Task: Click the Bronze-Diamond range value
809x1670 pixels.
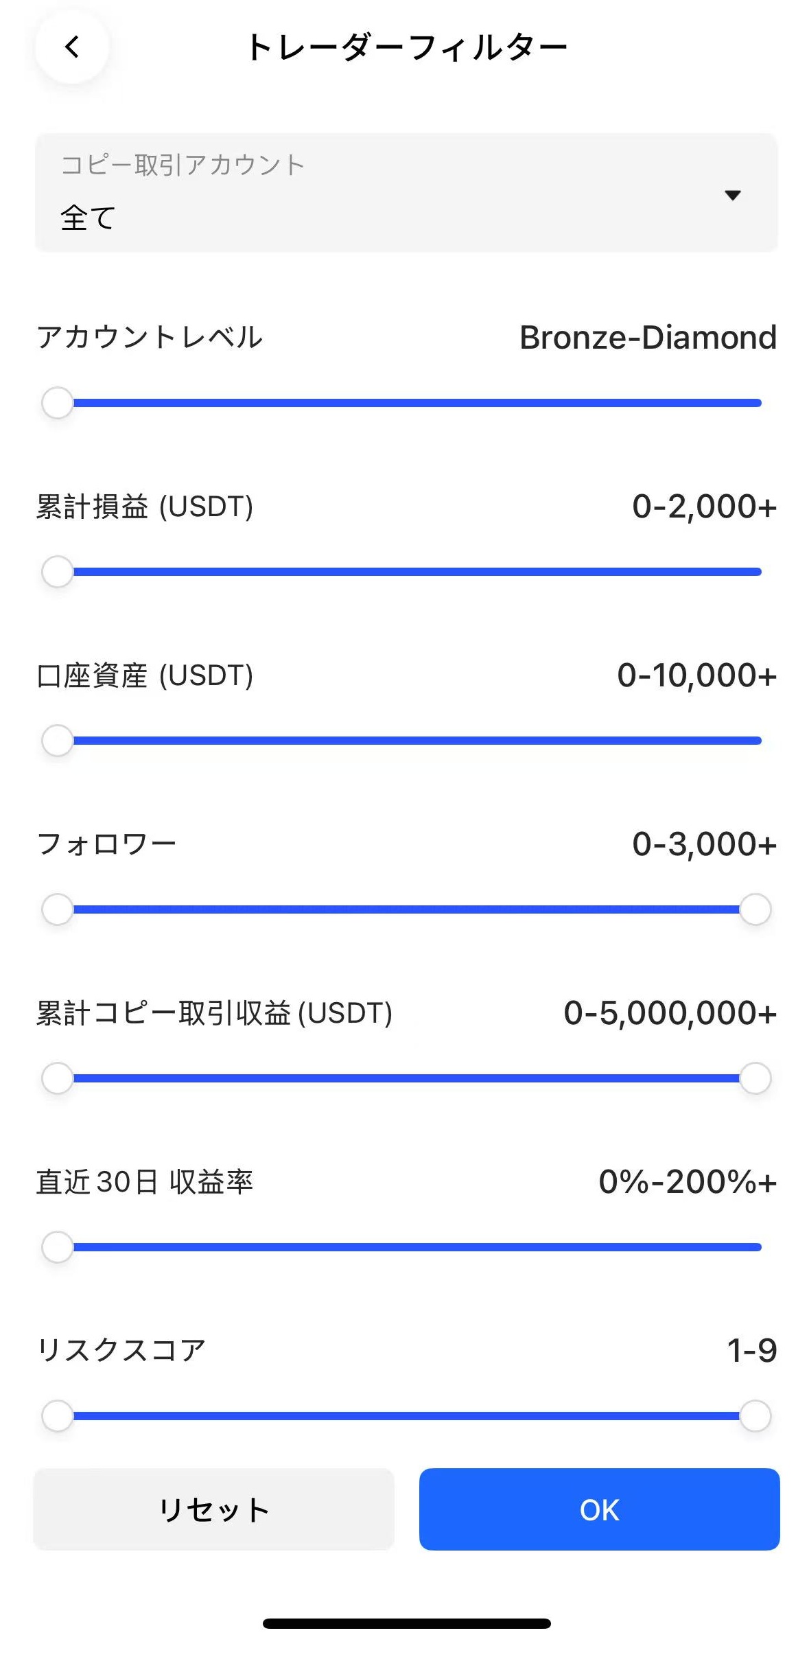Action: pyautogui.click(x=647, y=338)
